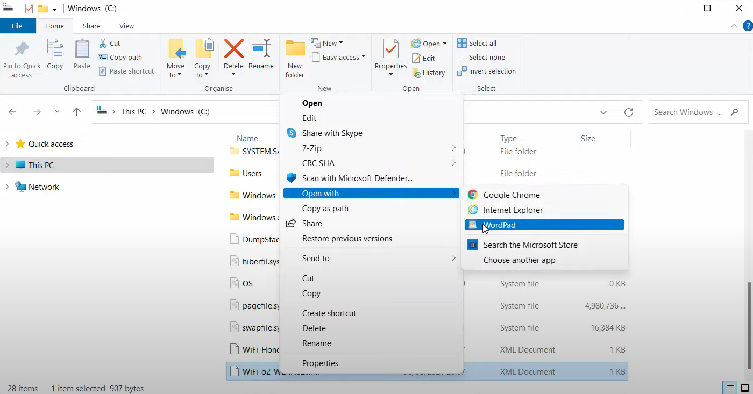Click the Rename ribbon icon
753x394 pixels.
tap(261, 49)
